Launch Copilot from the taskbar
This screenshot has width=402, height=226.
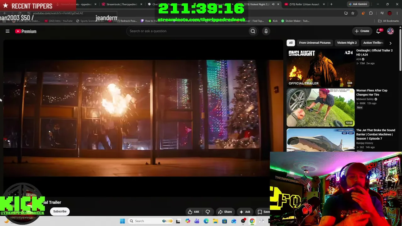(187, 221)
